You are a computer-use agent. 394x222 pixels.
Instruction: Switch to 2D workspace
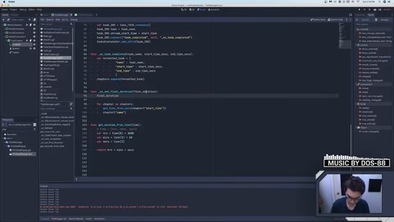point(184,10)
